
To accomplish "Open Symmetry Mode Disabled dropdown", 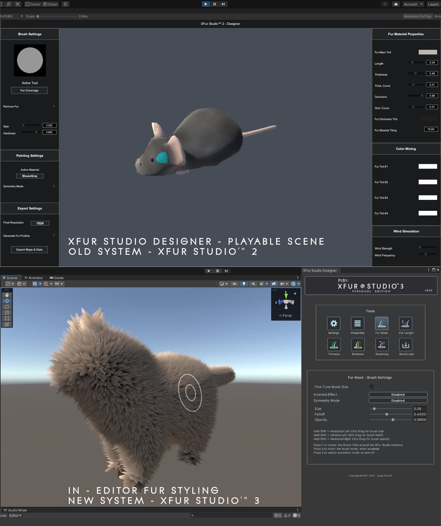I will 398,401.
